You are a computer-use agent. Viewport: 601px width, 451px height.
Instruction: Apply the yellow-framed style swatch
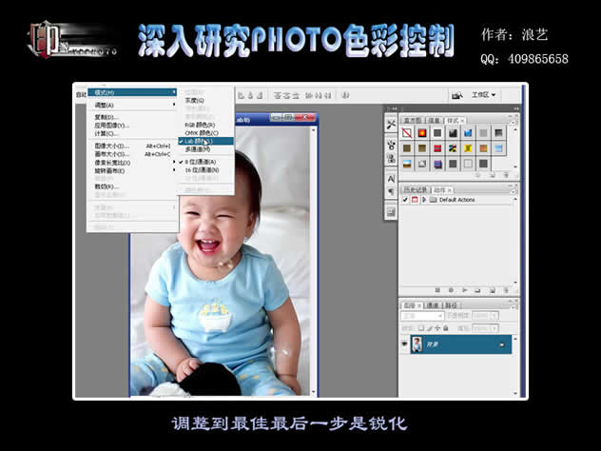tap(468, 148)
